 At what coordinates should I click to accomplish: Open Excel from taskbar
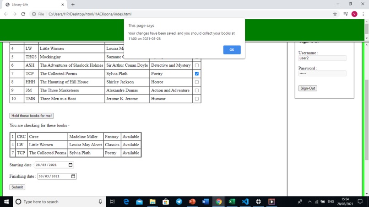[x=232, y=202]
